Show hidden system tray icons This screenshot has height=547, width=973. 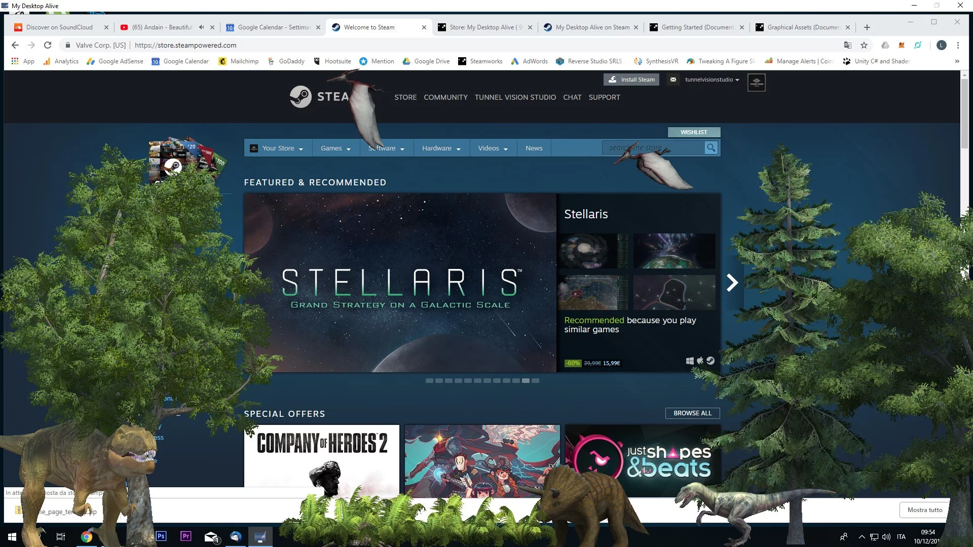tap(862, 537)
